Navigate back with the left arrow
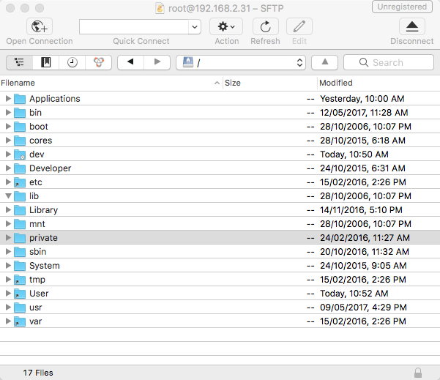440x380 pixels. pos(130,63)
